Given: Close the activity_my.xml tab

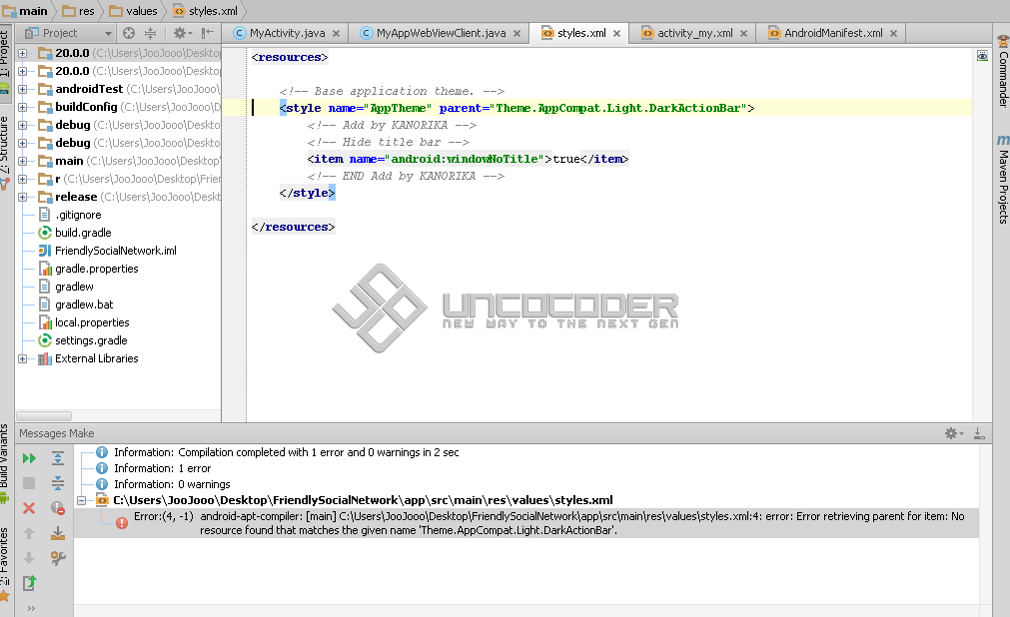Looking at the screenshot, I should [x=743, y=34].
